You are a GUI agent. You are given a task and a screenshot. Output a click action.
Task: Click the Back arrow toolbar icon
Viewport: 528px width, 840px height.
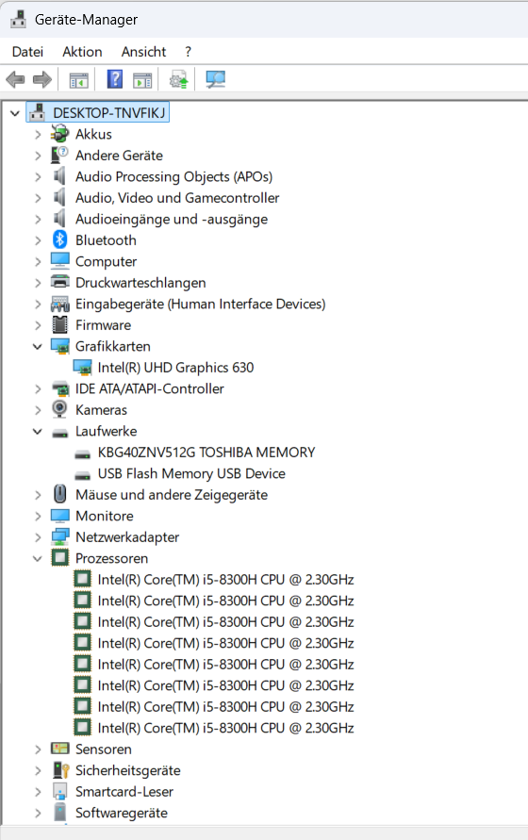15,80
